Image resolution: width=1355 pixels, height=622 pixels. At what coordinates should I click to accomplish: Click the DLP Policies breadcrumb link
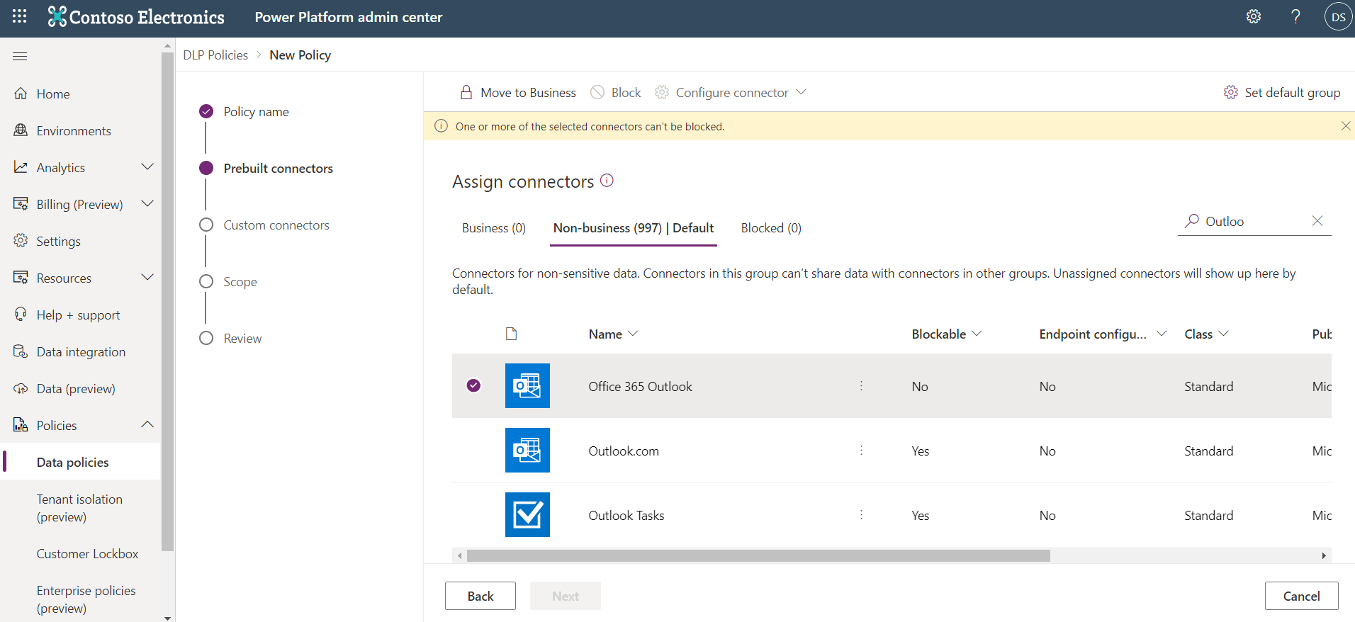[x=215, y=55]
